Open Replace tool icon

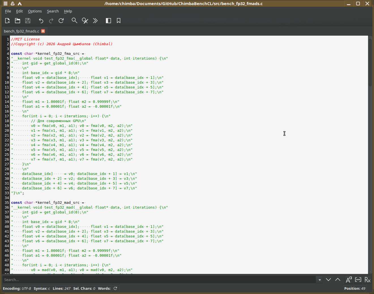pos(85,21)
